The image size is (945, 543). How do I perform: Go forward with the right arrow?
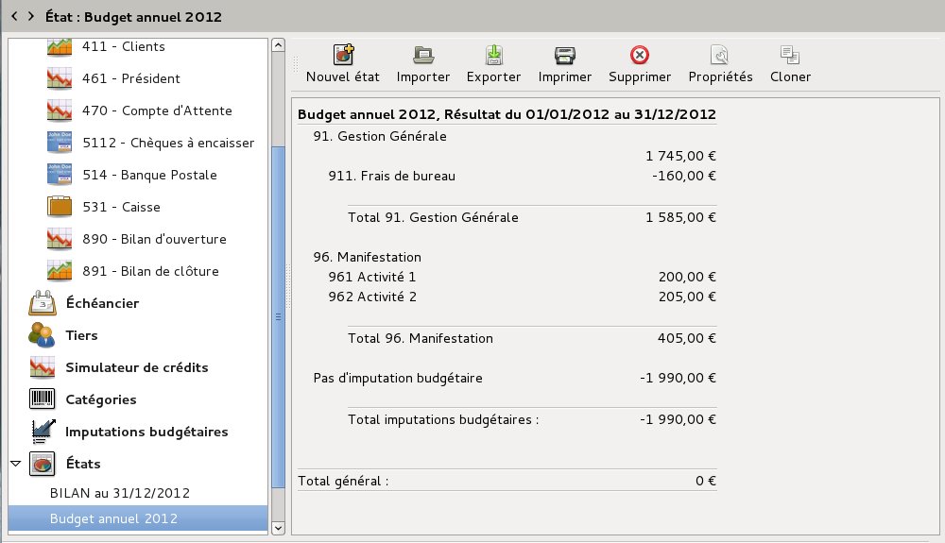pyautogui.click(x=32, y=16)
